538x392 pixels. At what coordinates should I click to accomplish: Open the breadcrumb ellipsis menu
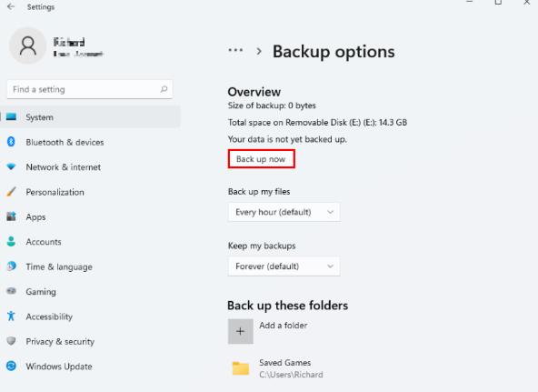point(235,50)
